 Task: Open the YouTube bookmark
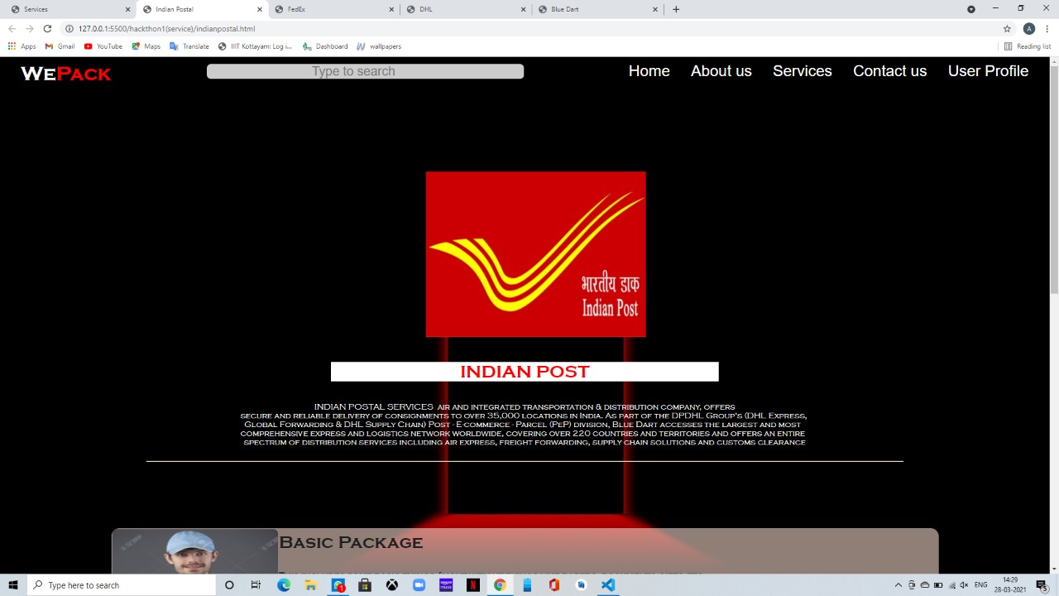click(103, 46)
